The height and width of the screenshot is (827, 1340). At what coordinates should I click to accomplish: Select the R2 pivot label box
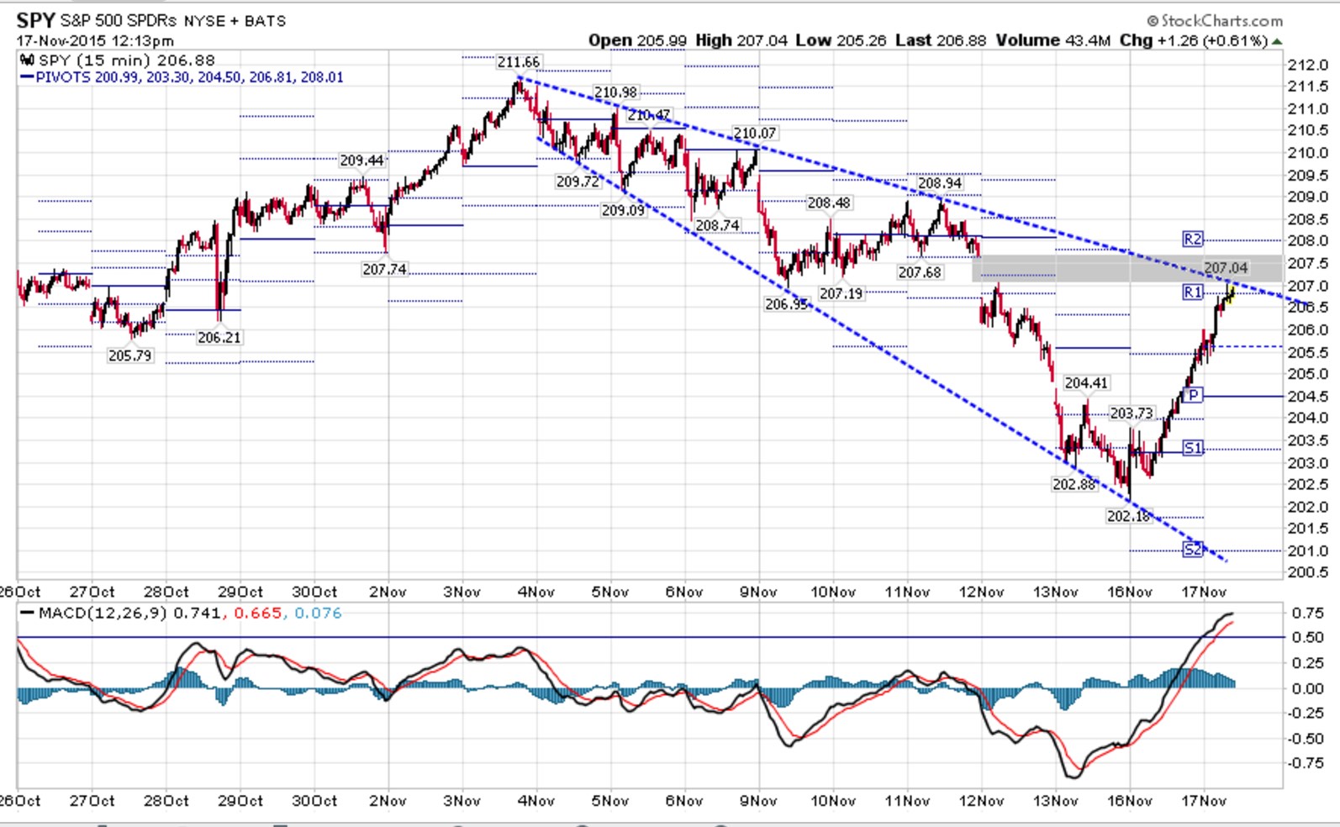1192,240
